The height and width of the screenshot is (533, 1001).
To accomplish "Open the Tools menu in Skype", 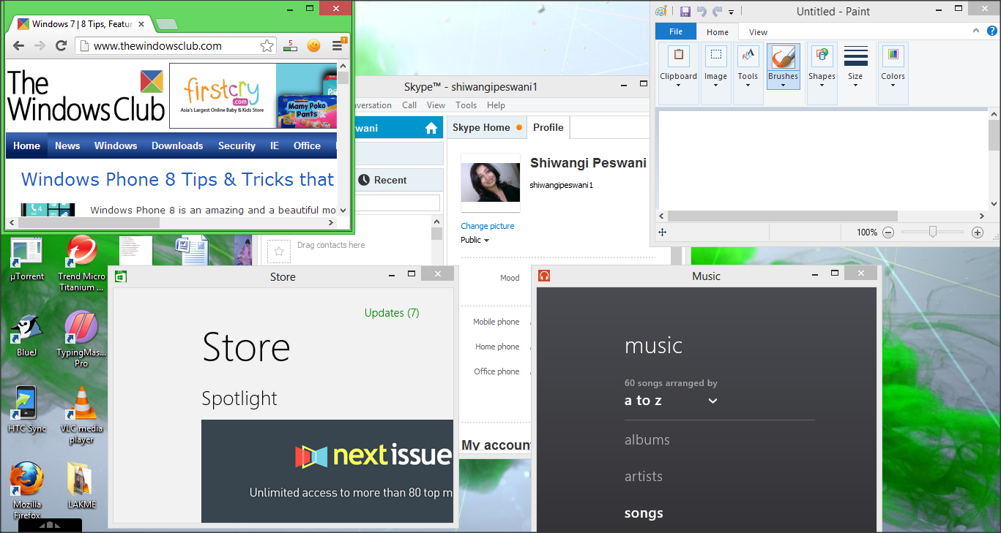I will (466, 105).
